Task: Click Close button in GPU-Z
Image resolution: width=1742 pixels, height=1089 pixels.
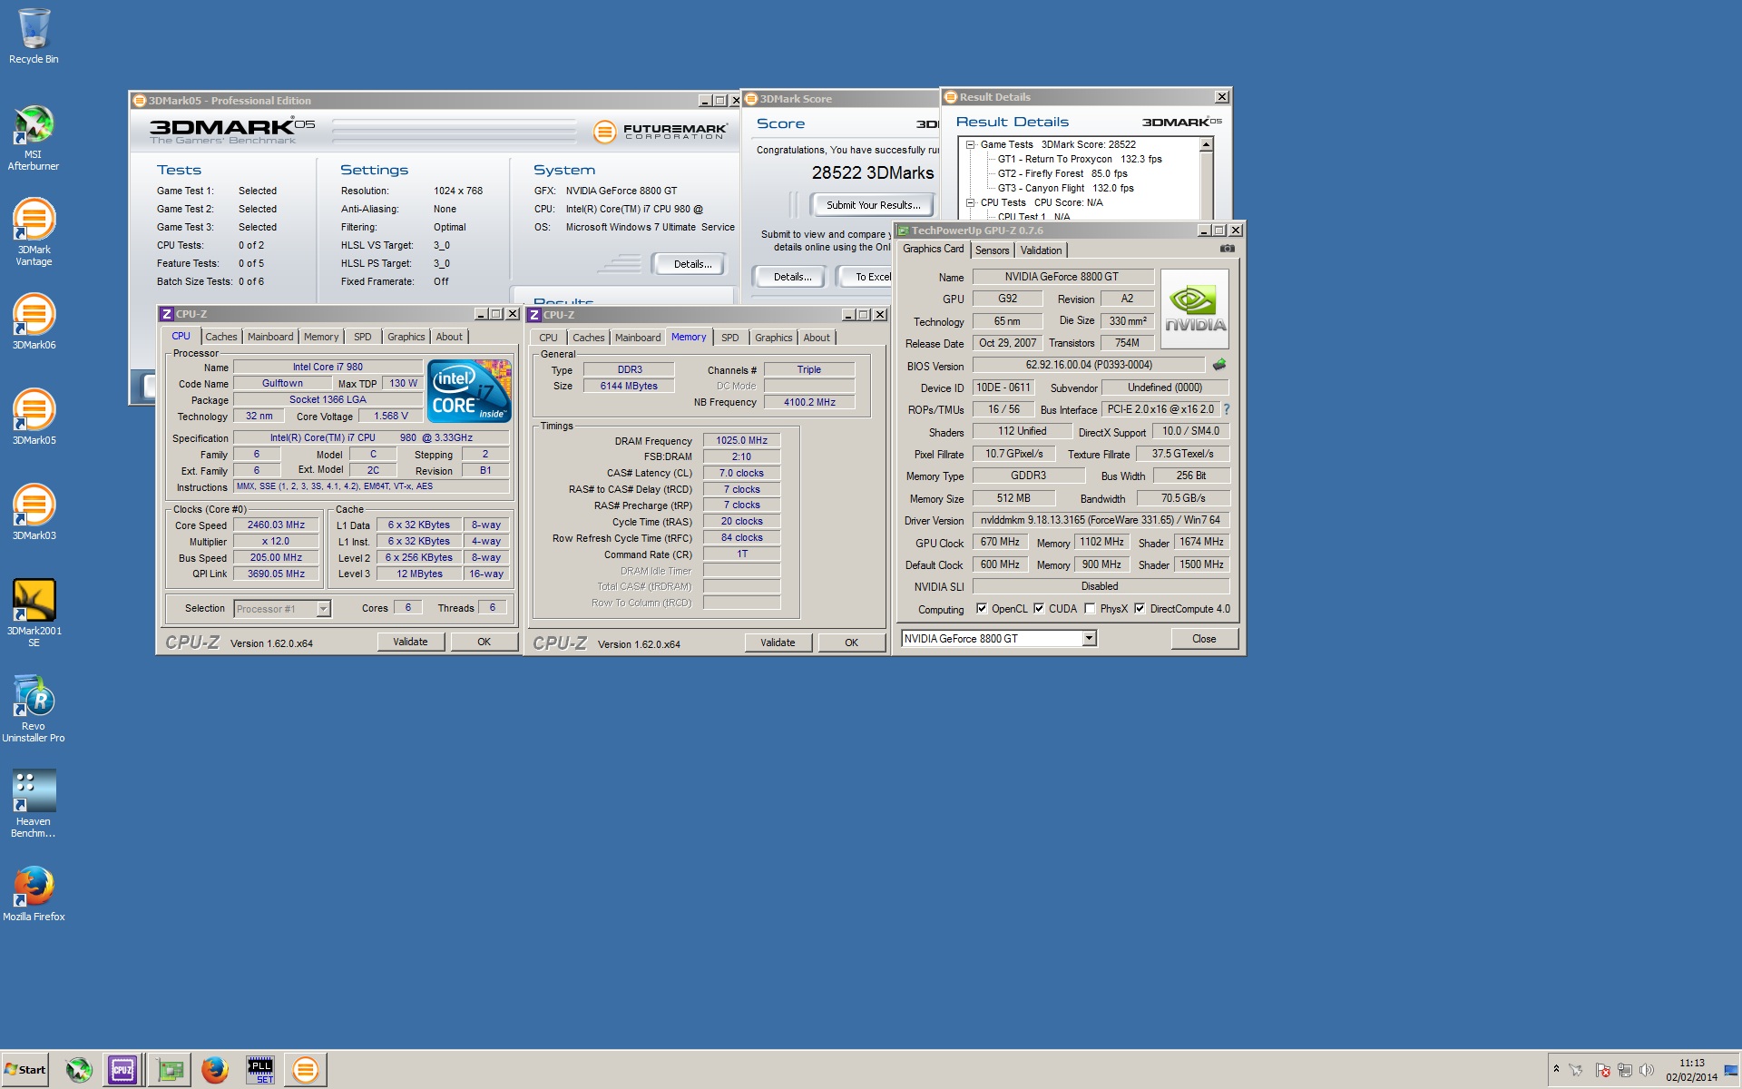Action: click(x=1204, y=639)
